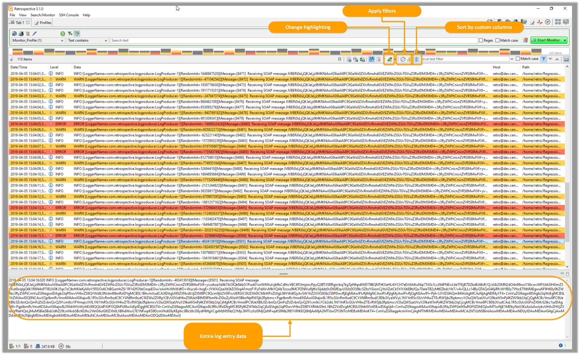Click the clock scheduler icon in top toolbar
The width and height of the screenshot is (580, 355).
[548, 22]
